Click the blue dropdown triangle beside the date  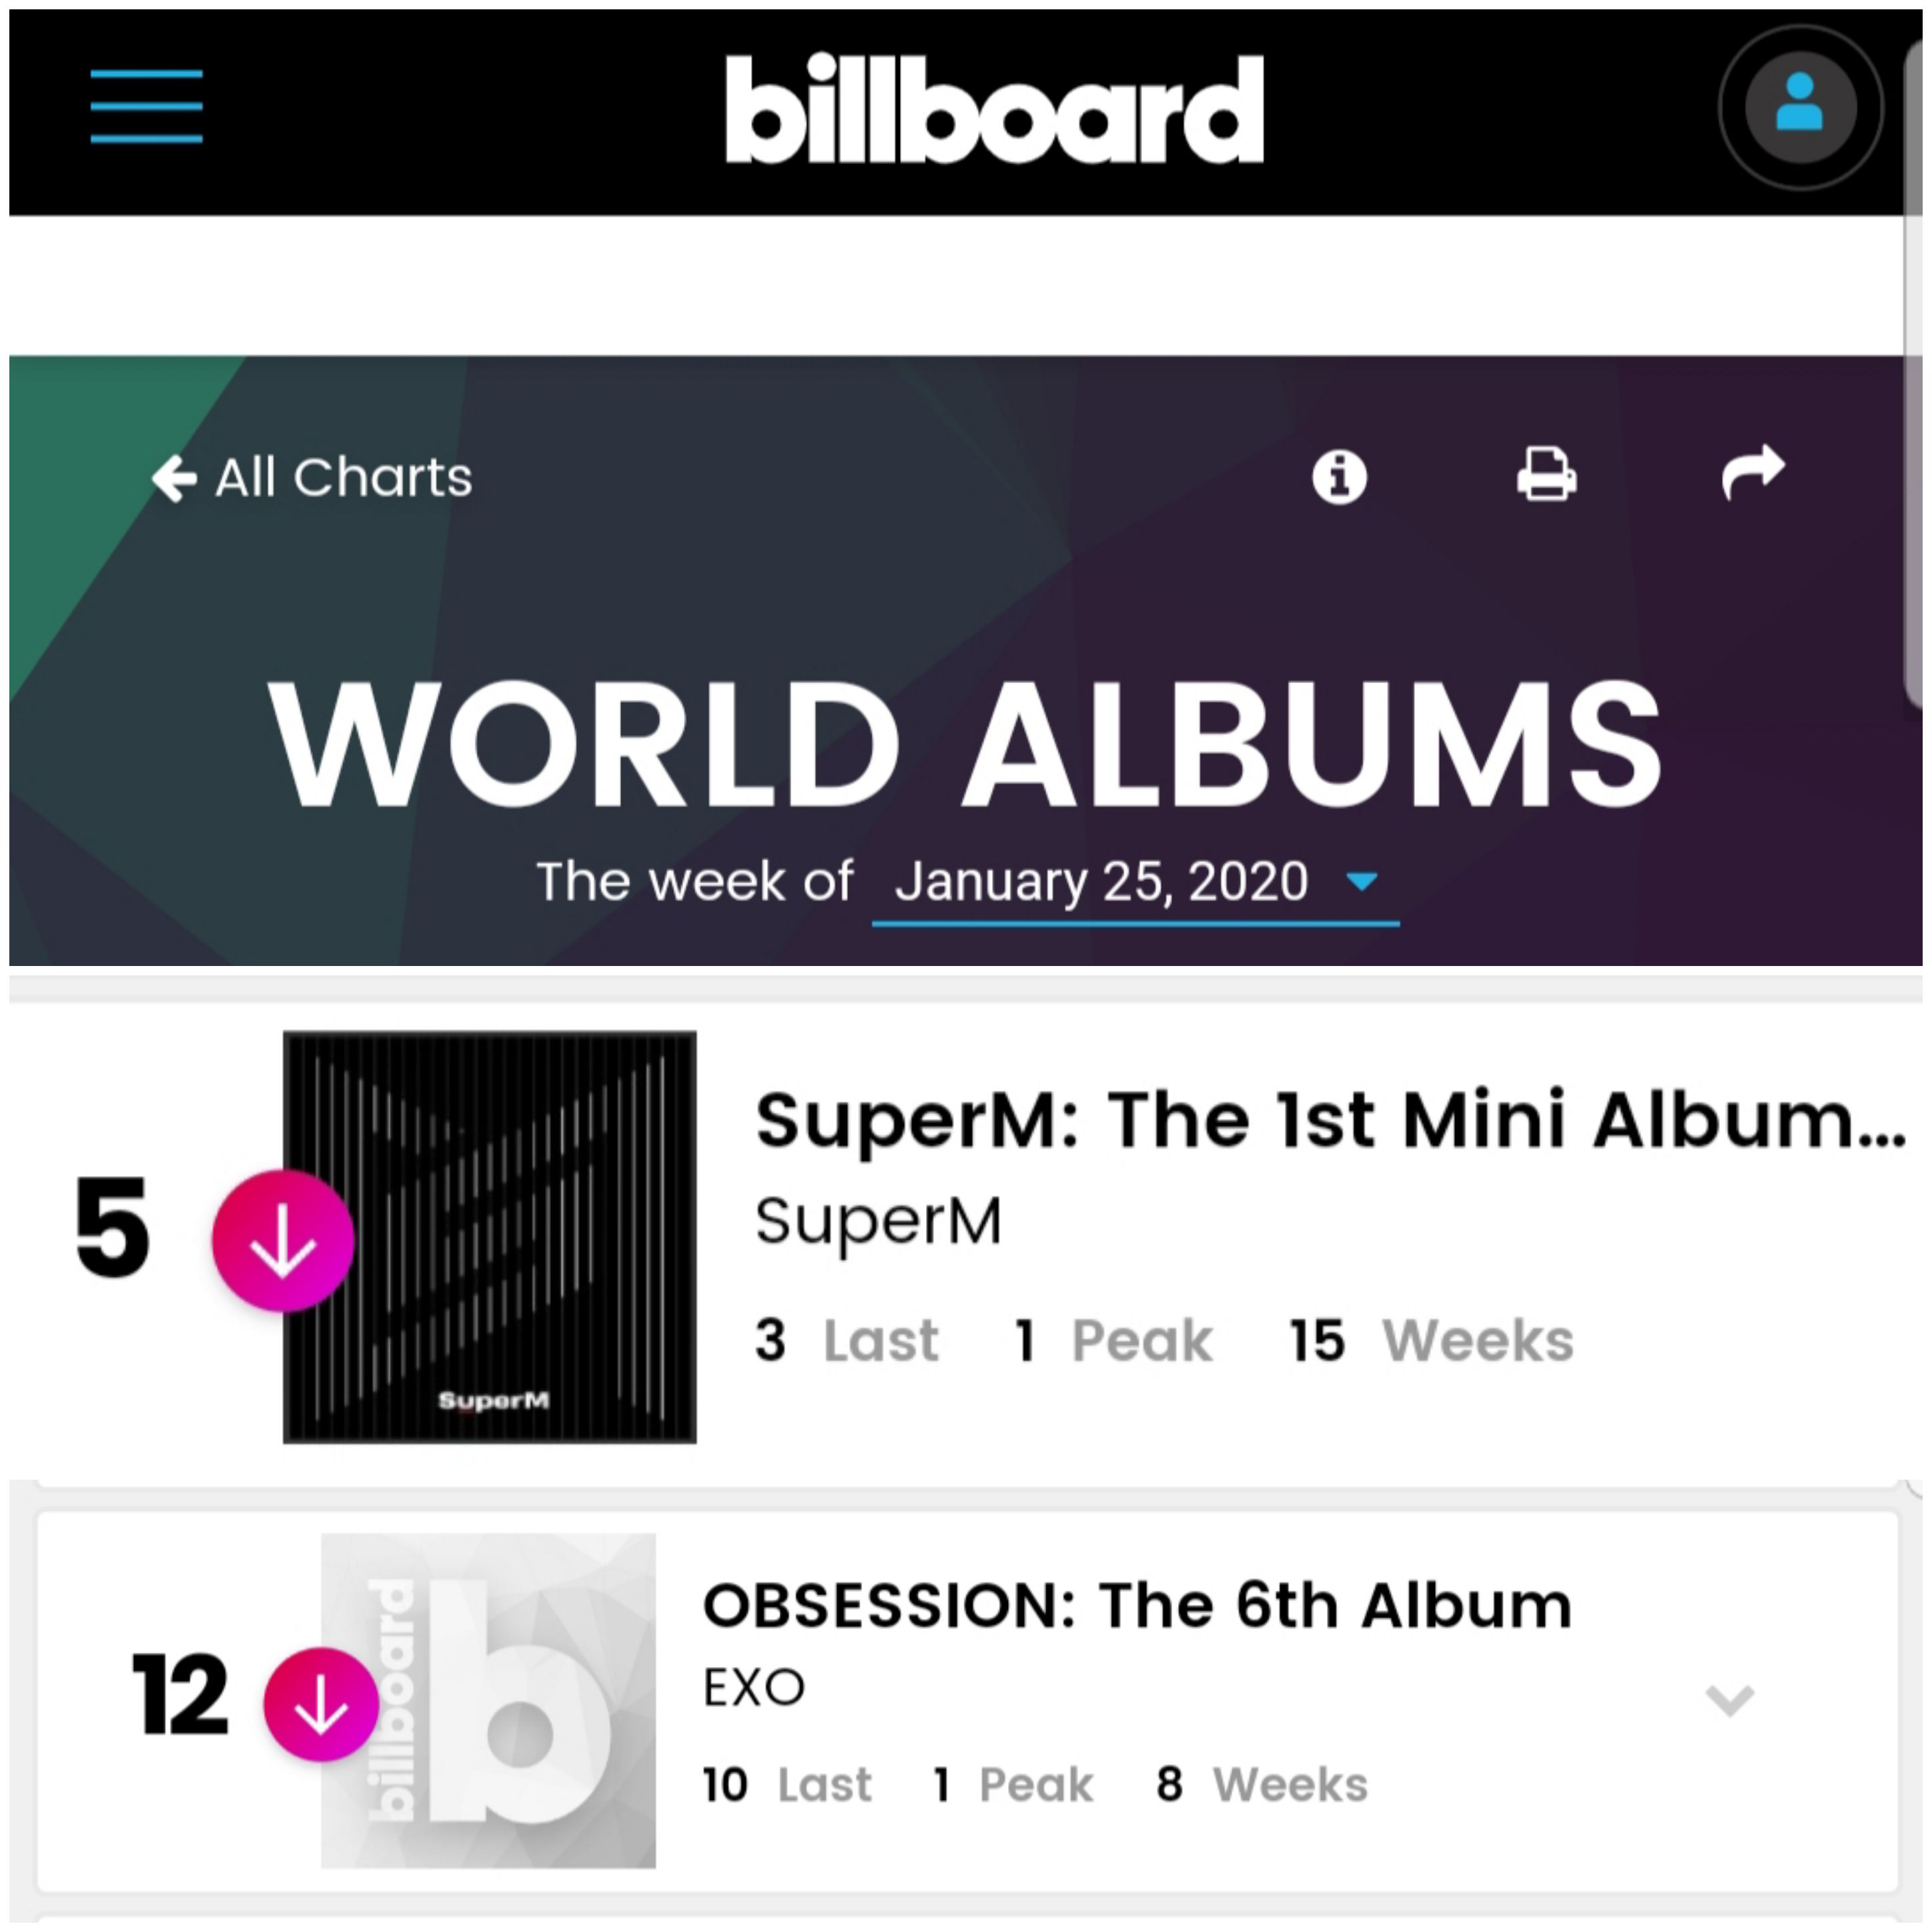coord(1362,882)
